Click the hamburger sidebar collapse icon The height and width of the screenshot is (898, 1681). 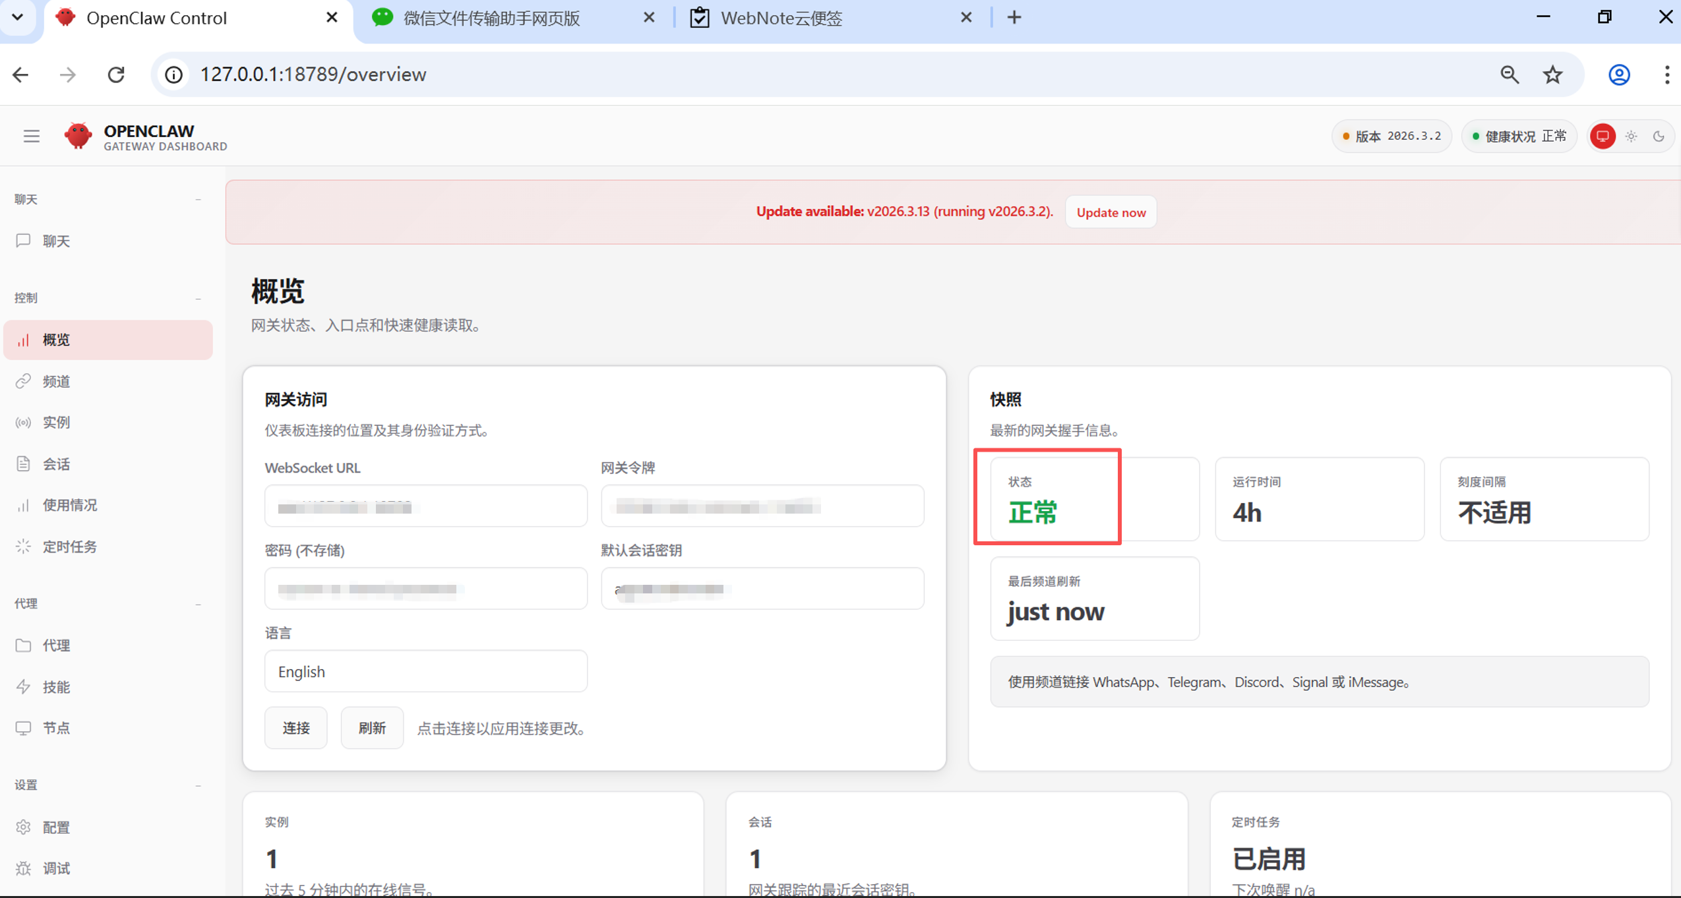point(31,136)
